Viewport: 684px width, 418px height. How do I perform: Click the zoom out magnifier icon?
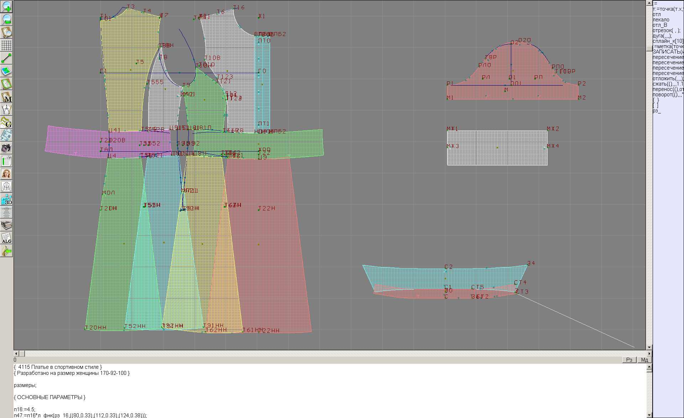pos(6,19)
